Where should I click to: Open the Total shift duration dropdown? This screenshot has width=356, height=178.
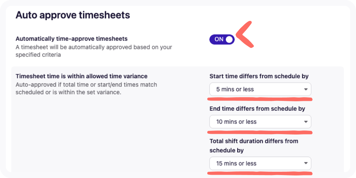pos(260,163)
